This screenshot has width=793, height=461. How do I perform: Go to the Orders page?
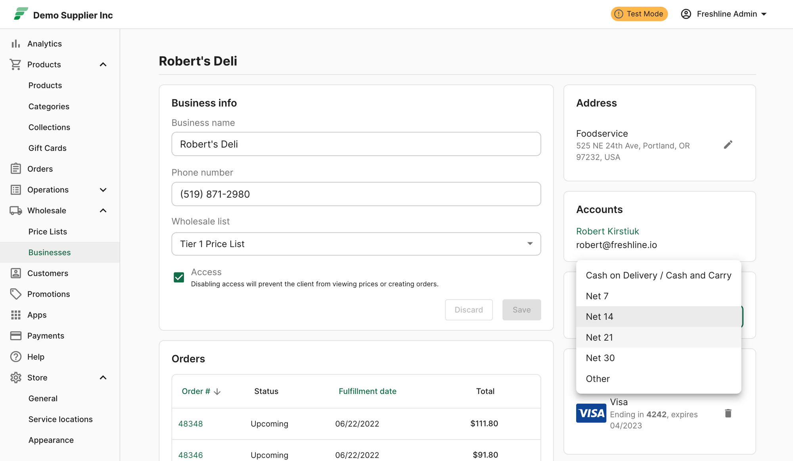(40, 169)
